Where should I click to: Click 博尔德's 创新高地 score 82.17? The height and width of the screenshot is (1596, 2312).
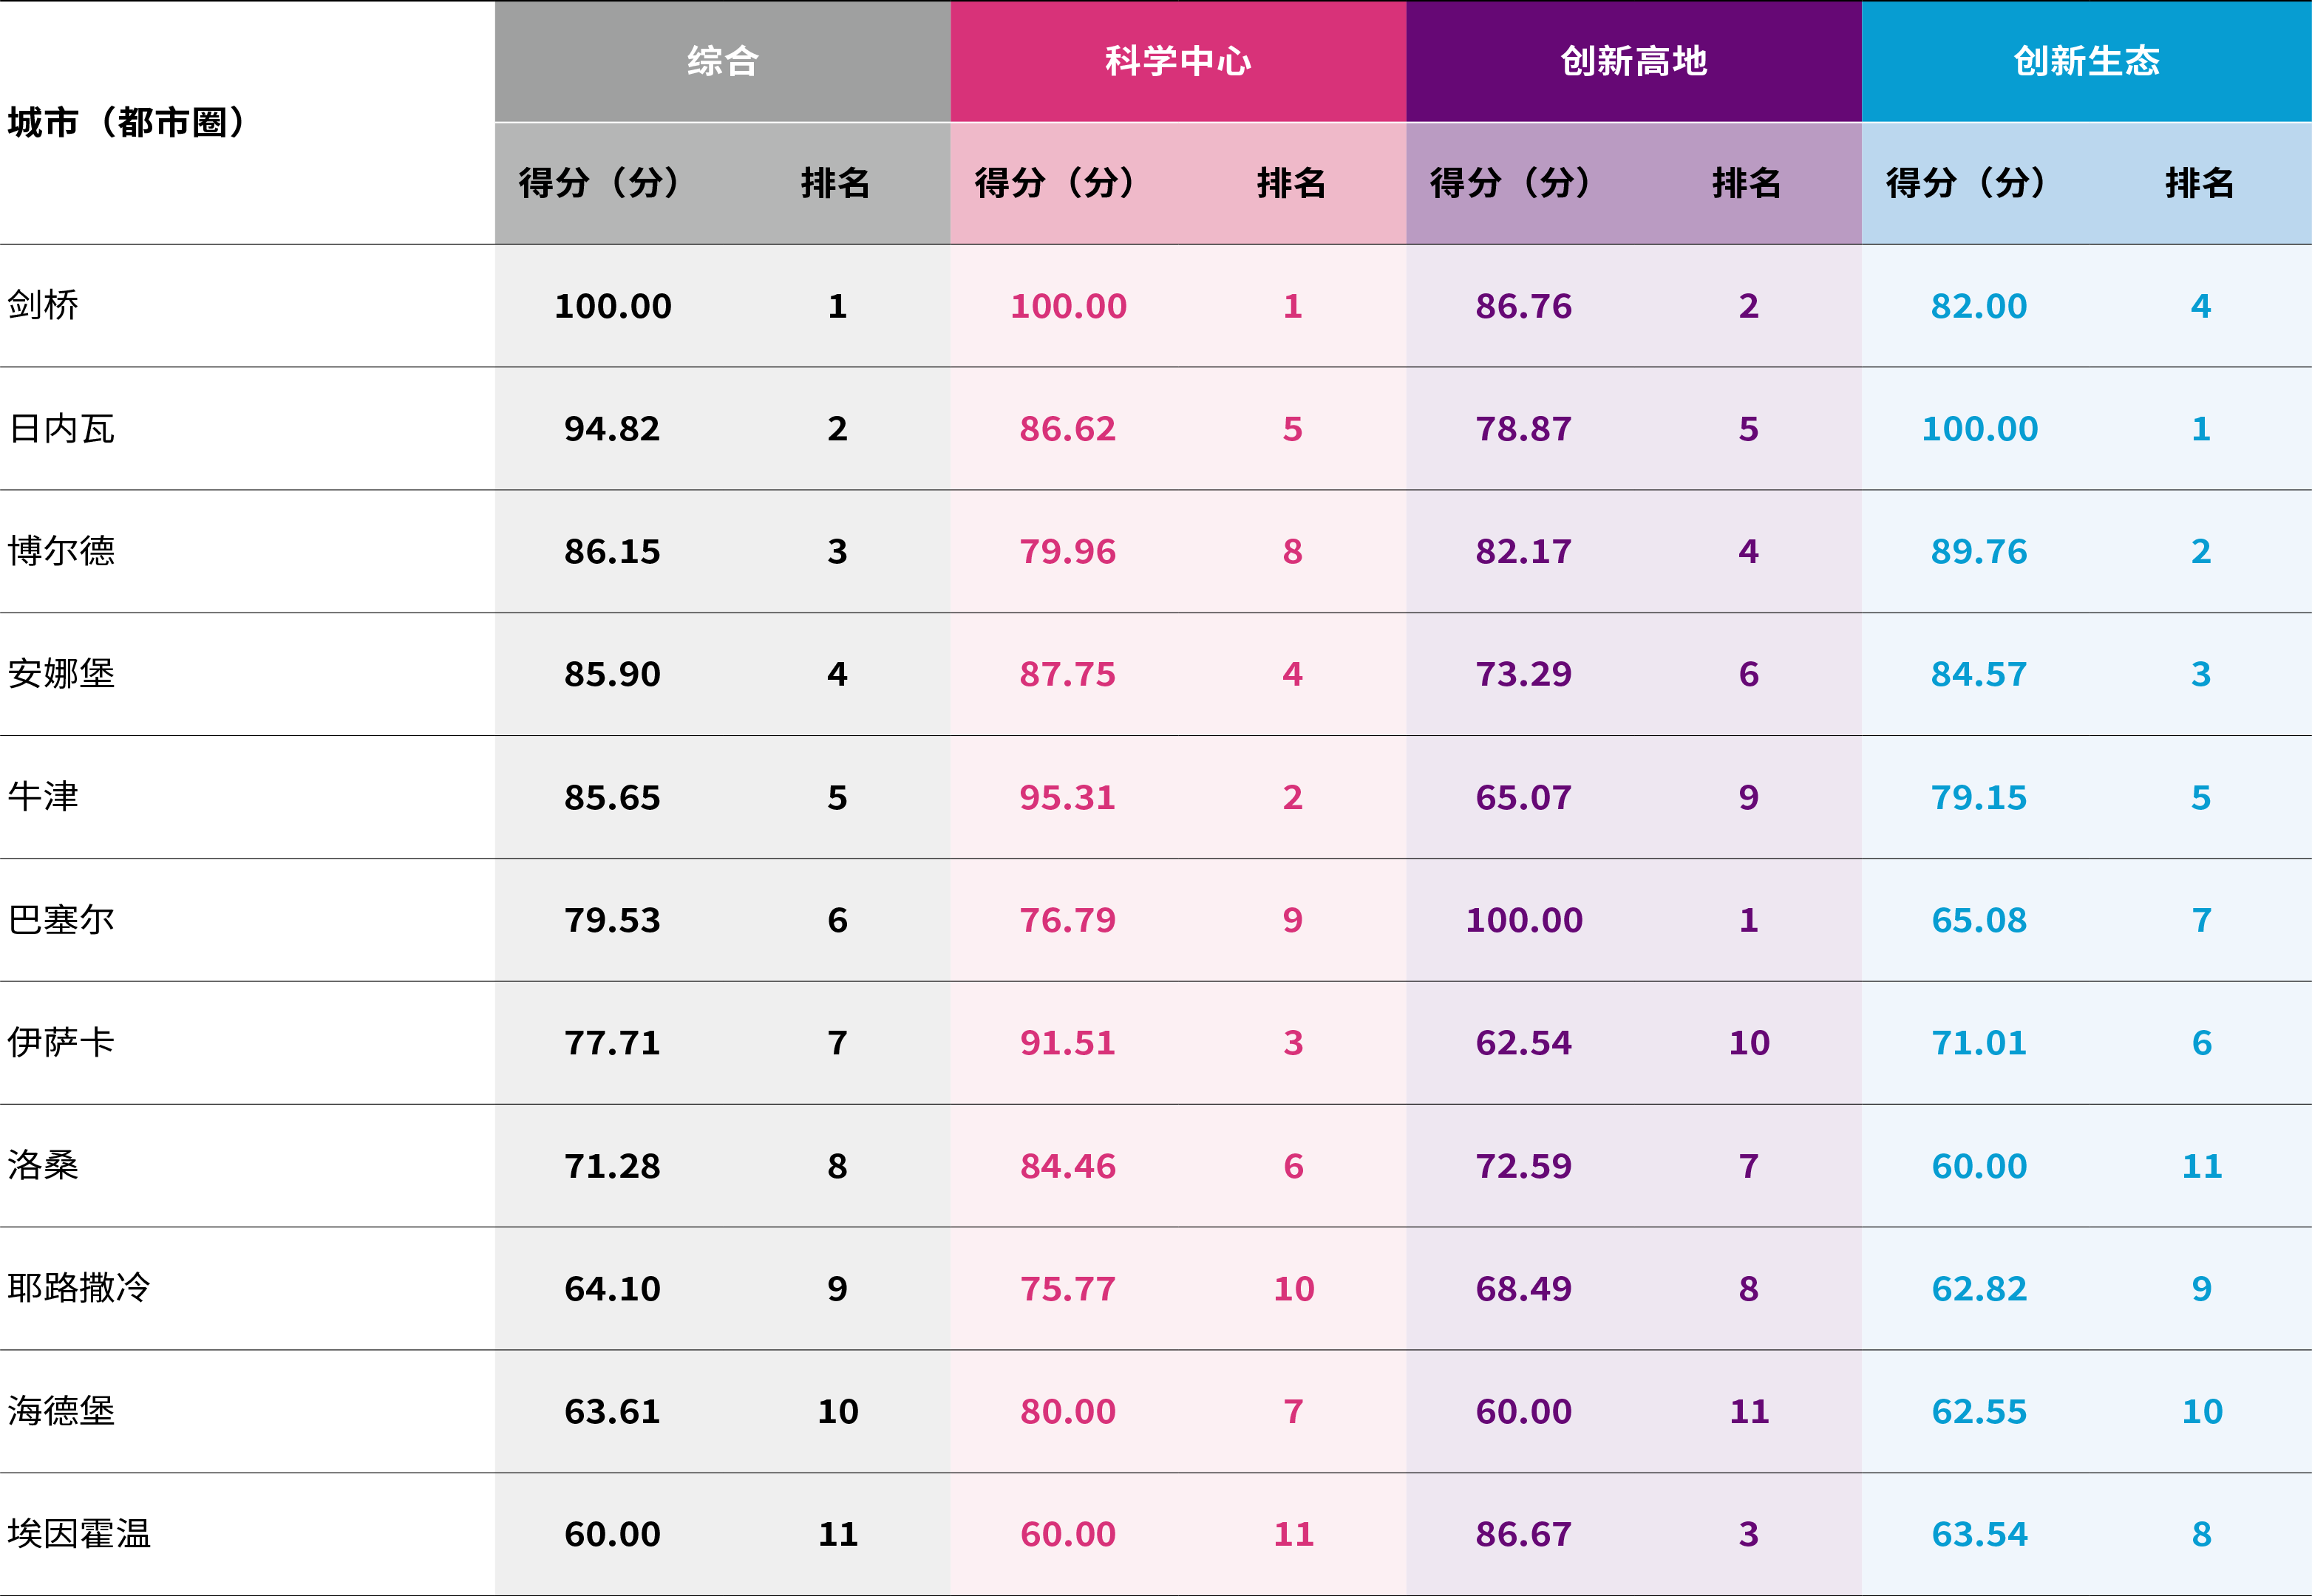click(x=1523, y=552)
